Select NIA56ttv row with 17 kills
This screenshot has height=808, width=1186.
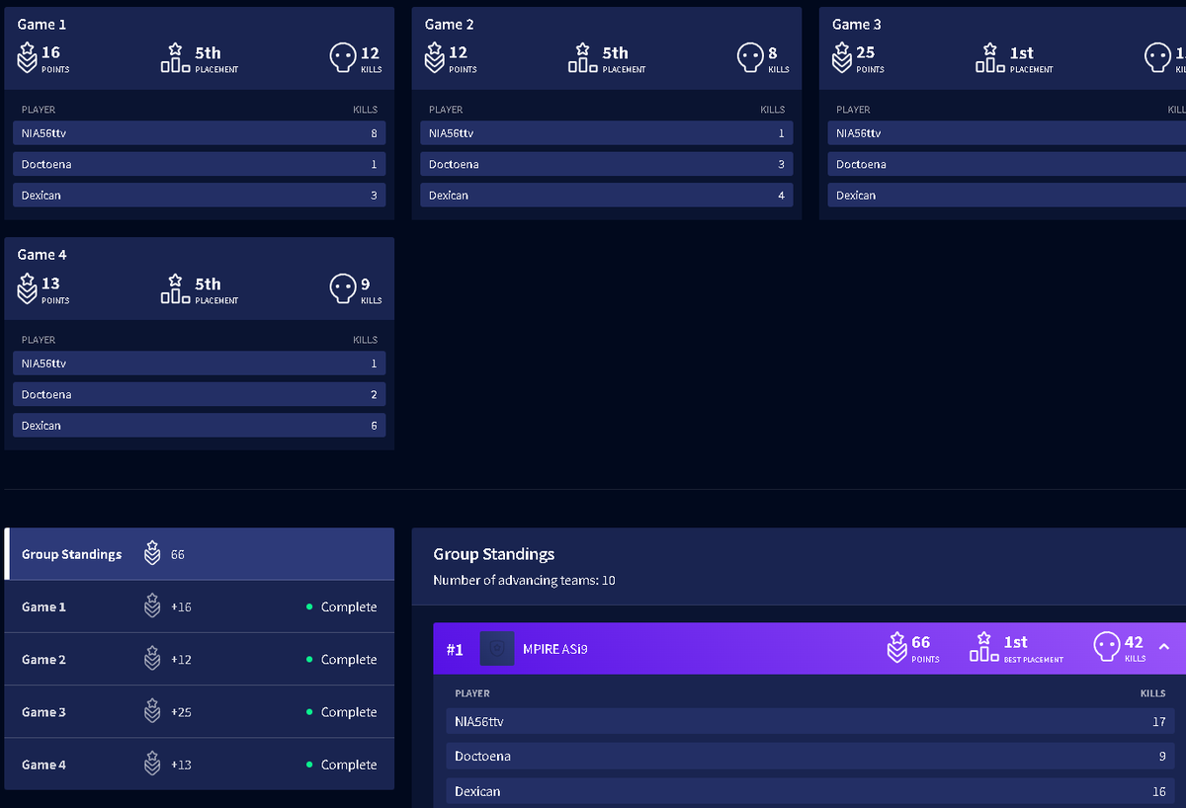point(810,721)
